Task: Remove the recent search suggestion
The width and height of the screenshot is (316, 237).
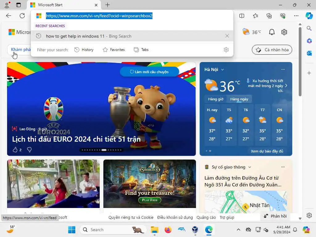Action: 227,36
